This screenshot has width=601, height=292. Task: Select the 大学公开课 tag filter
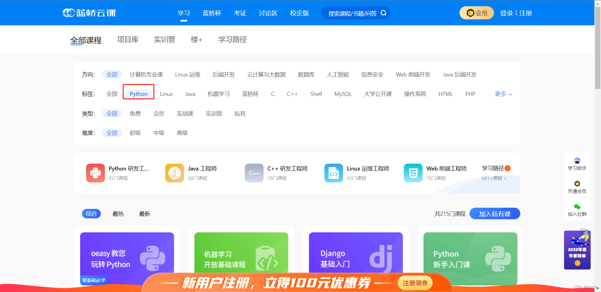[x=378, y=94]
